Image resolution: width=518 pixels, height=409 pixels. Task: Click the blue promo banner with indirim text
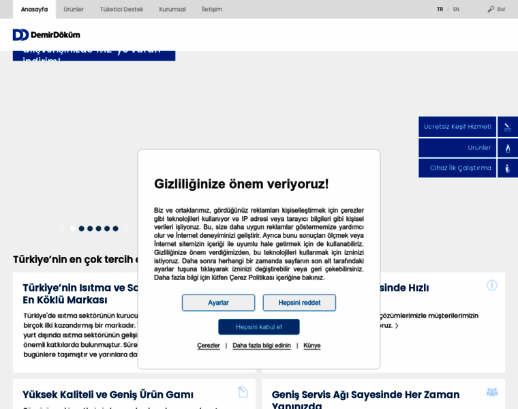pos(94,55)
